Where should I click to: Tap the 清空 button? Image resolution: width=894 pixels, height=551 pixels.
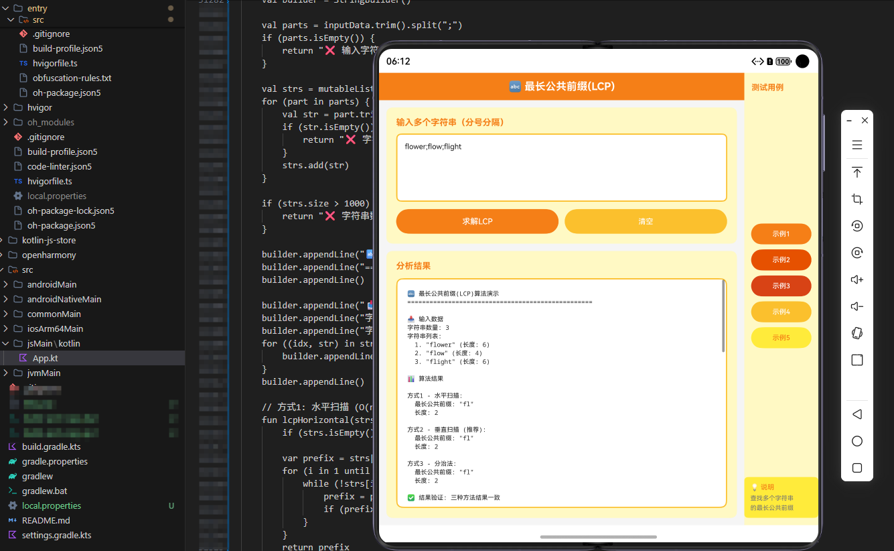pyautogui.click(x=646, y=221)
